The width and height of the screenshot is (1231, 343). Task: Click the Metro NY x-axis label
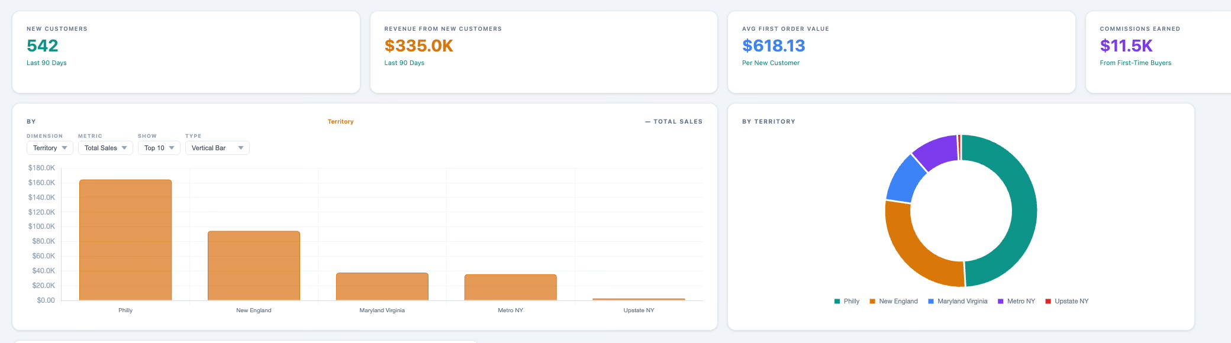click(x=511, y=310)
